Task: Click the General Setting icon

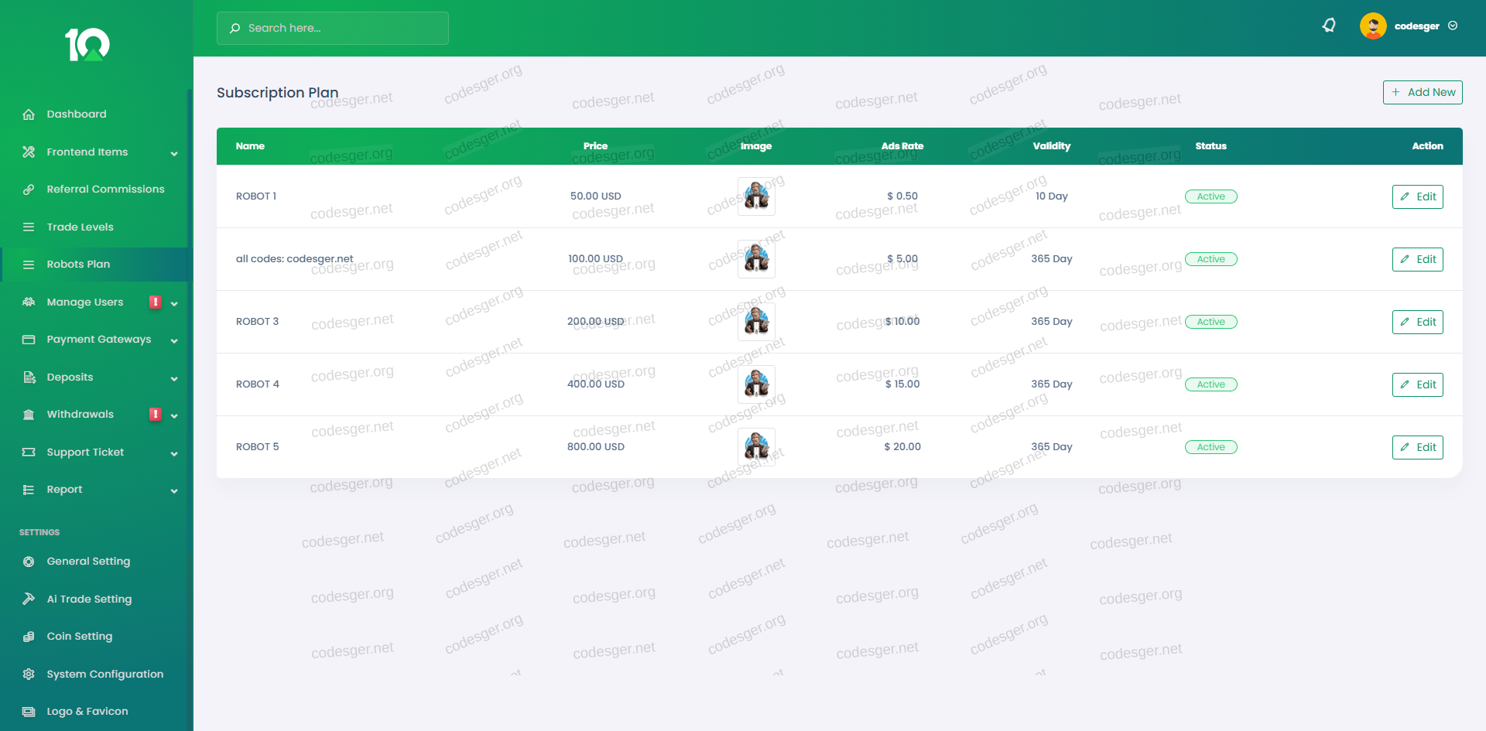Action: pyautogui.click(x=29, y=562)
